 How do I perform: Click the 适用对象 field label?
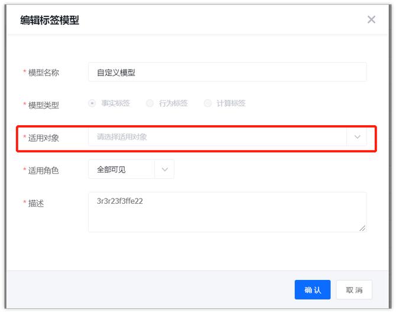tap(44, 138)
